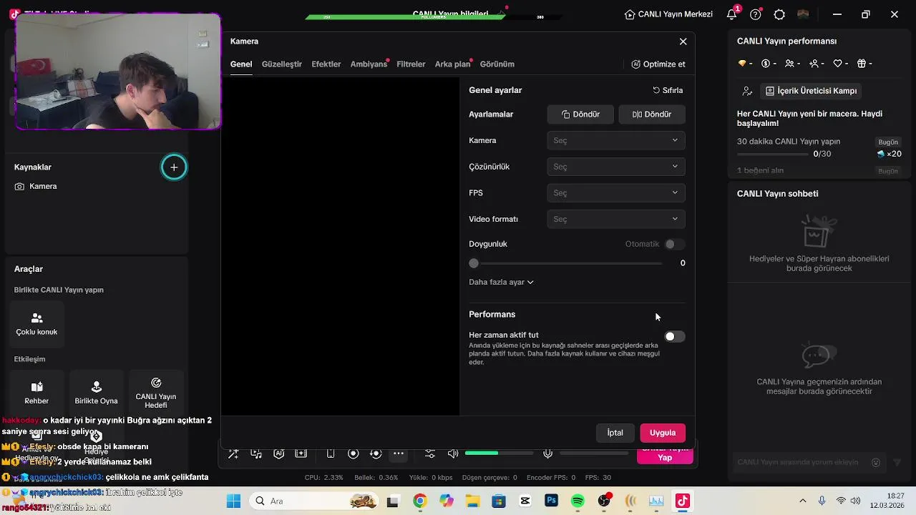Select the Filtreler tab
Screen dimensions: 916x515
click(411, 64)
